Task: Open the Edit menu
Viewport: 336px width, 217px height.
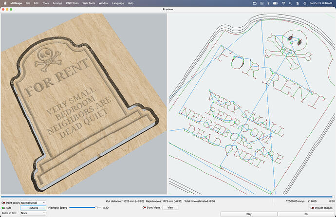Action: click(x=36, y=3)
